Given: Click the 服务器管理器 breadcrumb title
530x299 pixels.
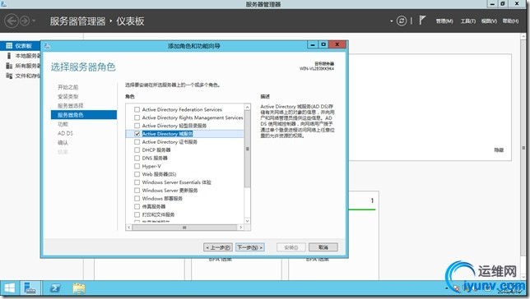Looking at the screenshot, I should pyautogui.click(x=77, y=21).
